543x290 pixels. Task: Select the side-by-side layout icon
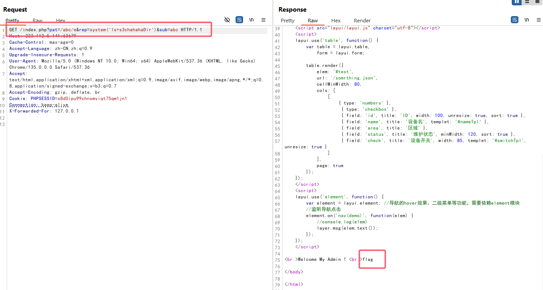click(x=517, y=2)
